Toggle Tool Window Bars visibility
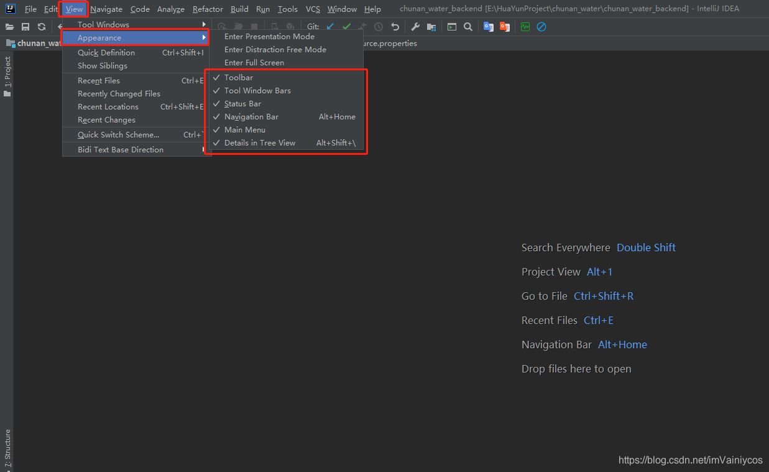Image resolution: width=769 pixels, height=472 pixels. click(286, 91)
